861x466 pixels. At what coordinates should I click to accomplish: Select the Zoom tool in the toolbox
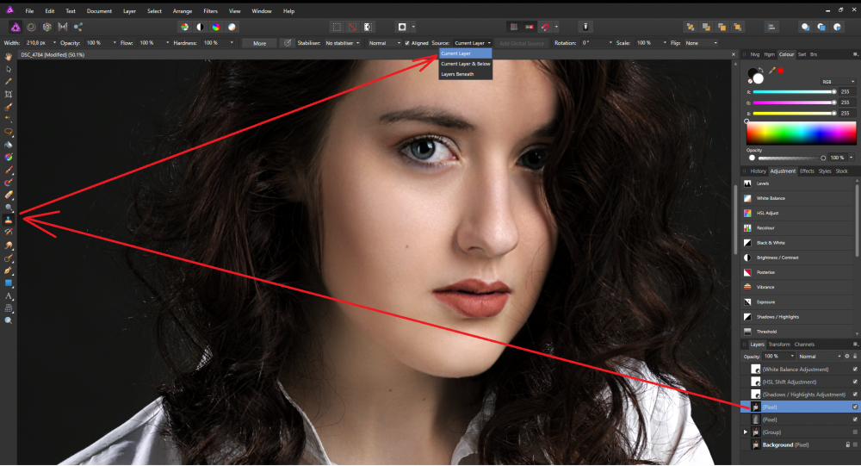pyautogui.click(x=9, y=320)
